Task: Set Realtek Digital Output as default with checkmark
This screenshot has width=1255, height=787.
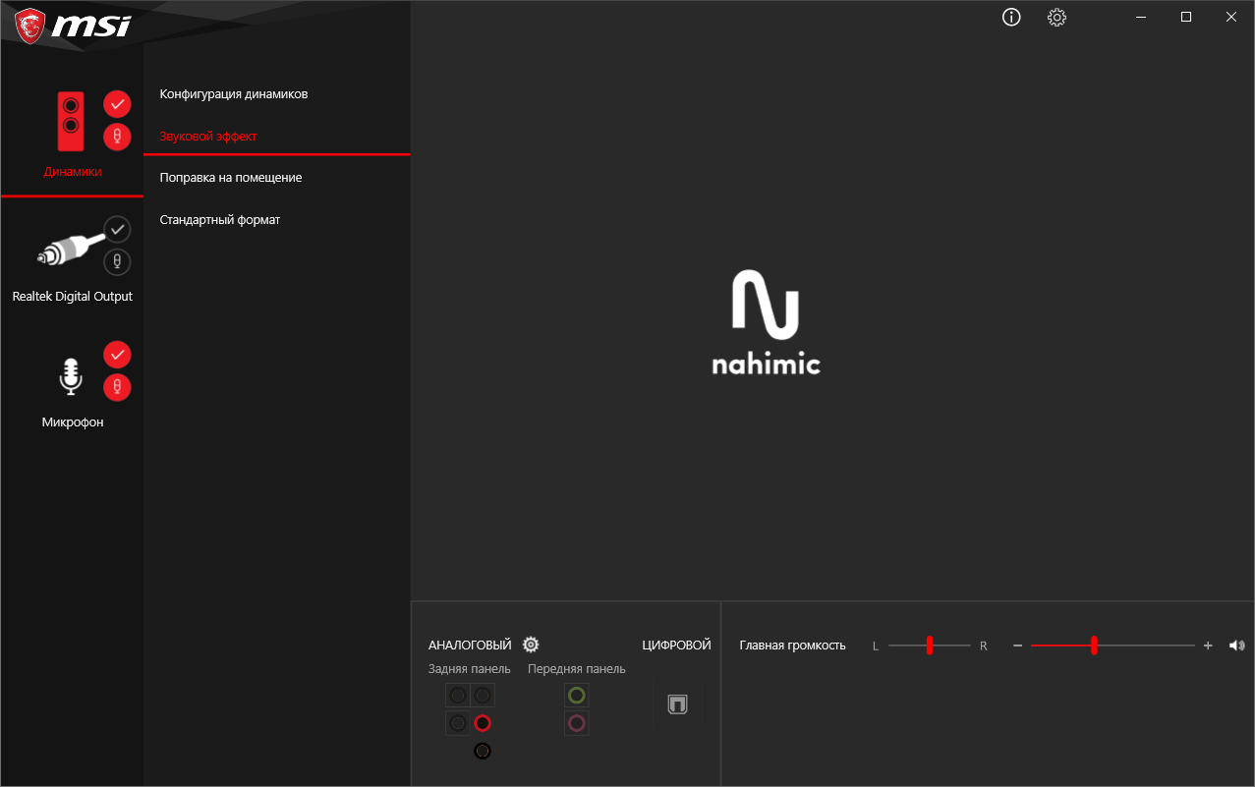Action: [117, 229]
